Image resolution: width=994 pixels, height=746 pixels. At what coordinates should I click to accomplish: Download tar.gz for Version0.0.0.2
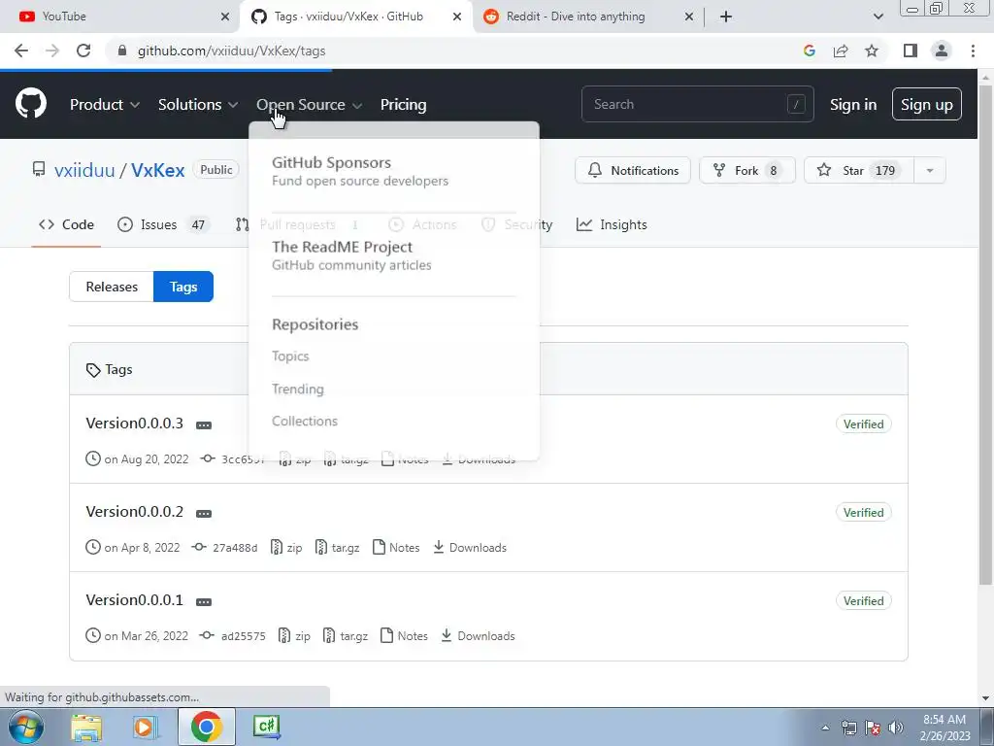coord(337,548)
